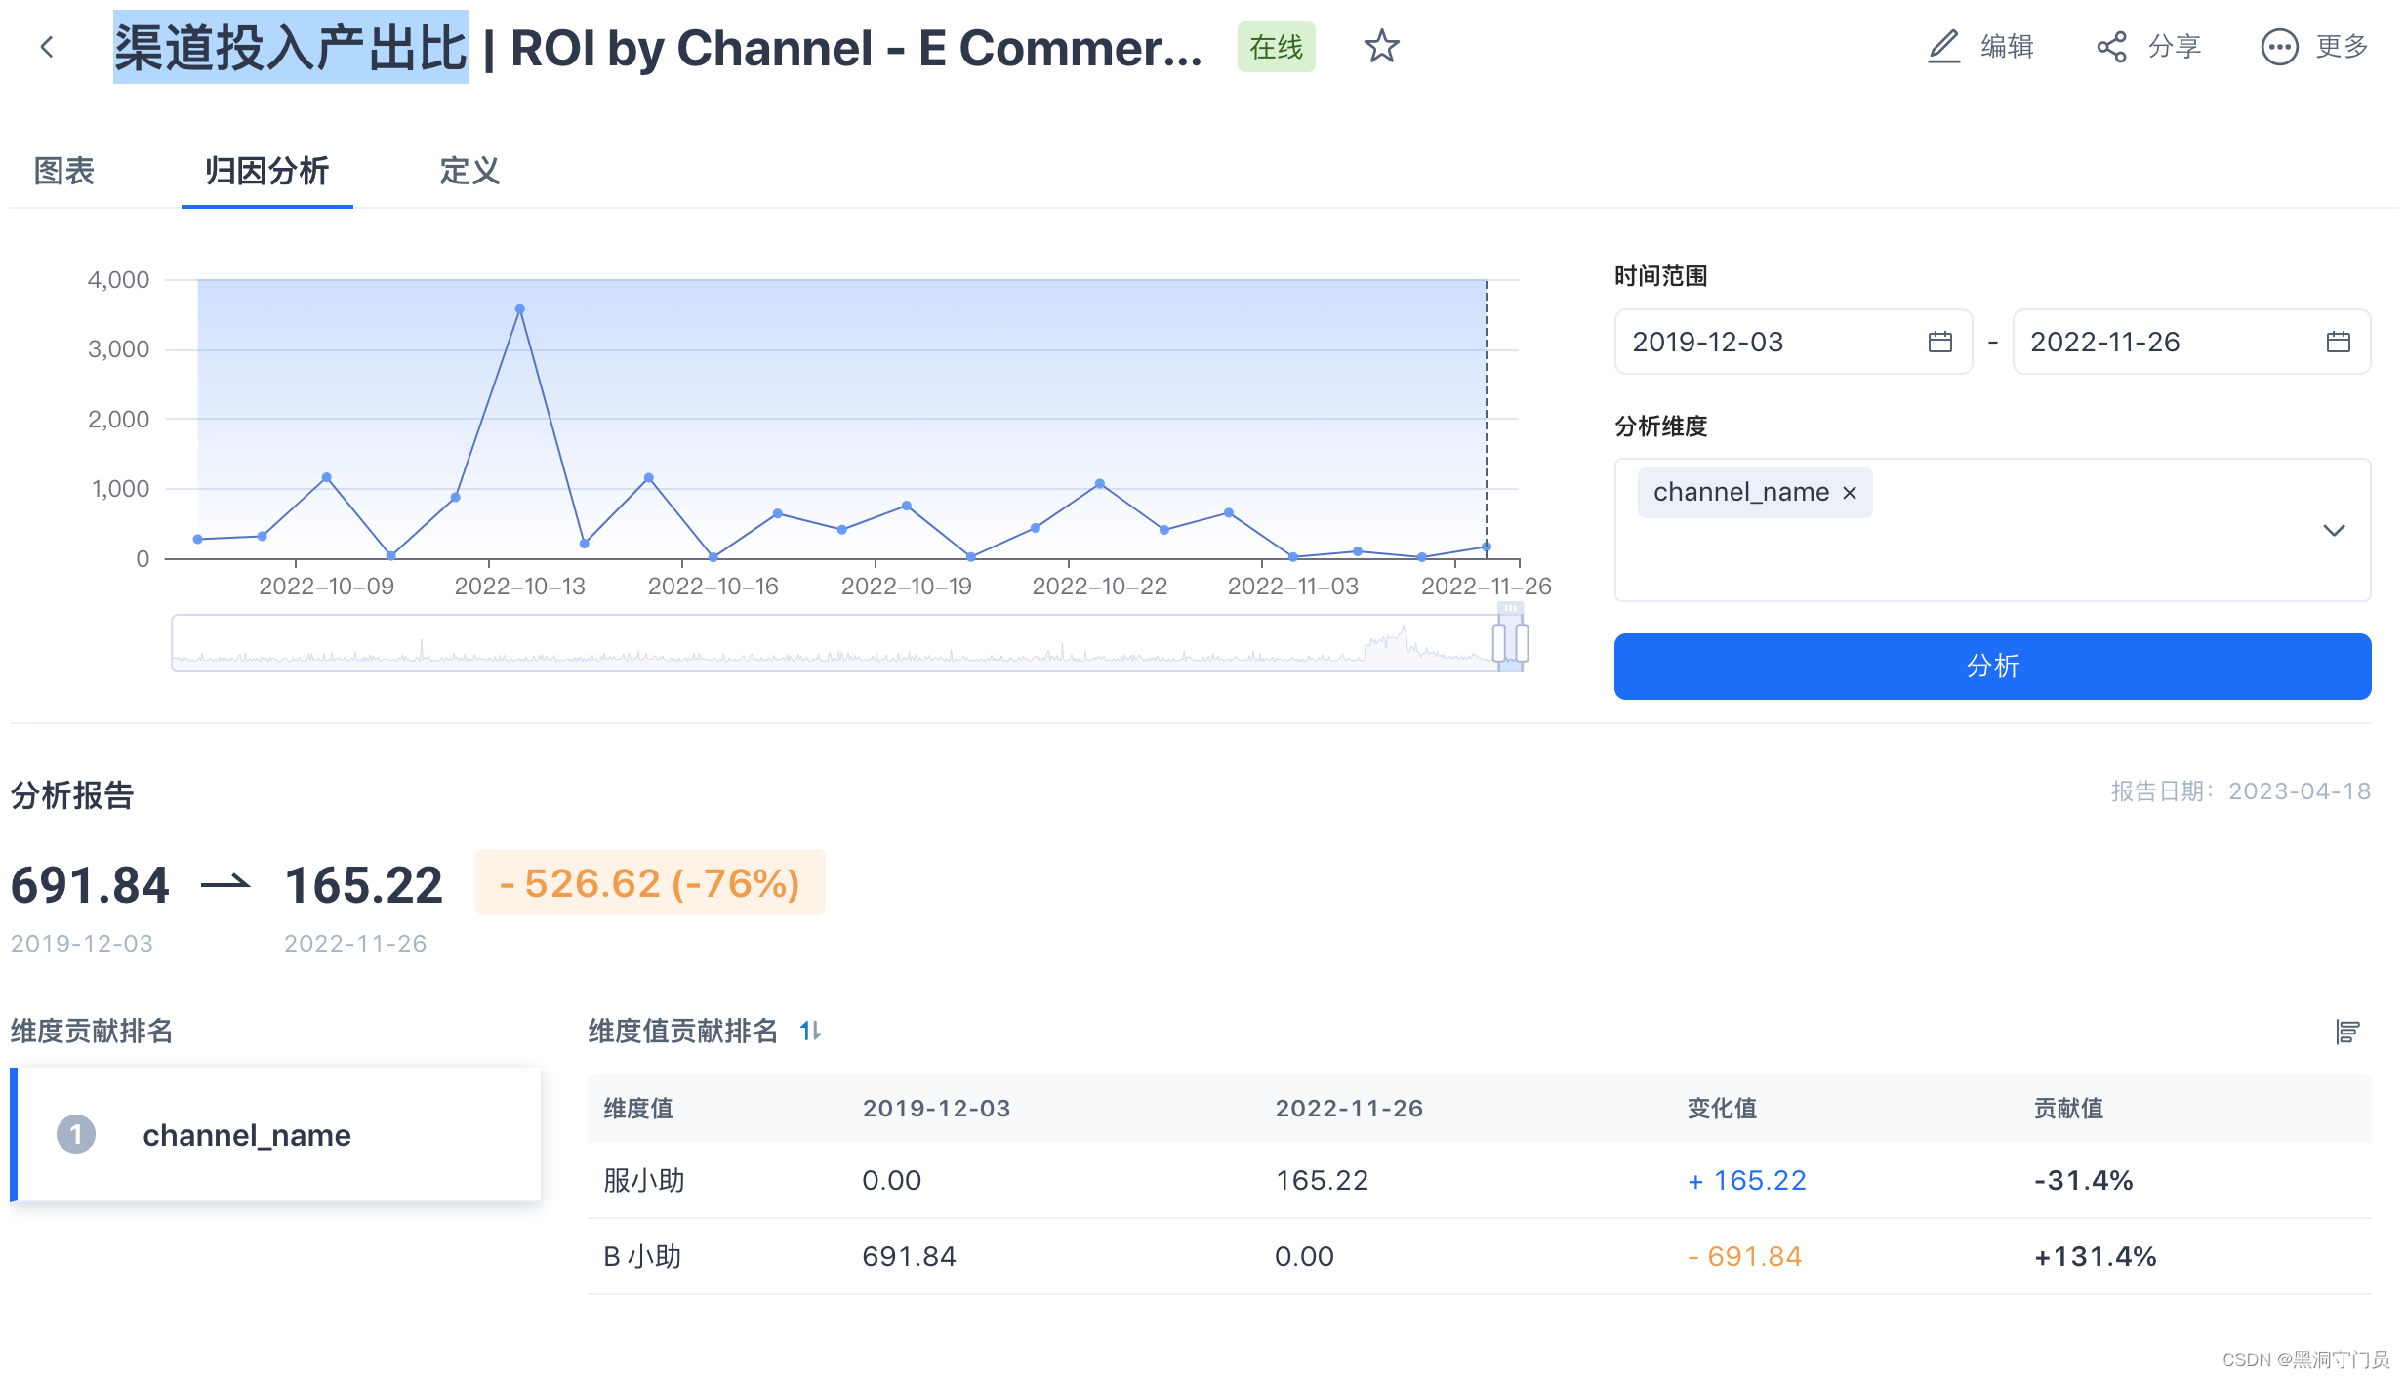Click the pencil edit icon
Screen dimensions: 2405x1378
(x=1943, y=46)
